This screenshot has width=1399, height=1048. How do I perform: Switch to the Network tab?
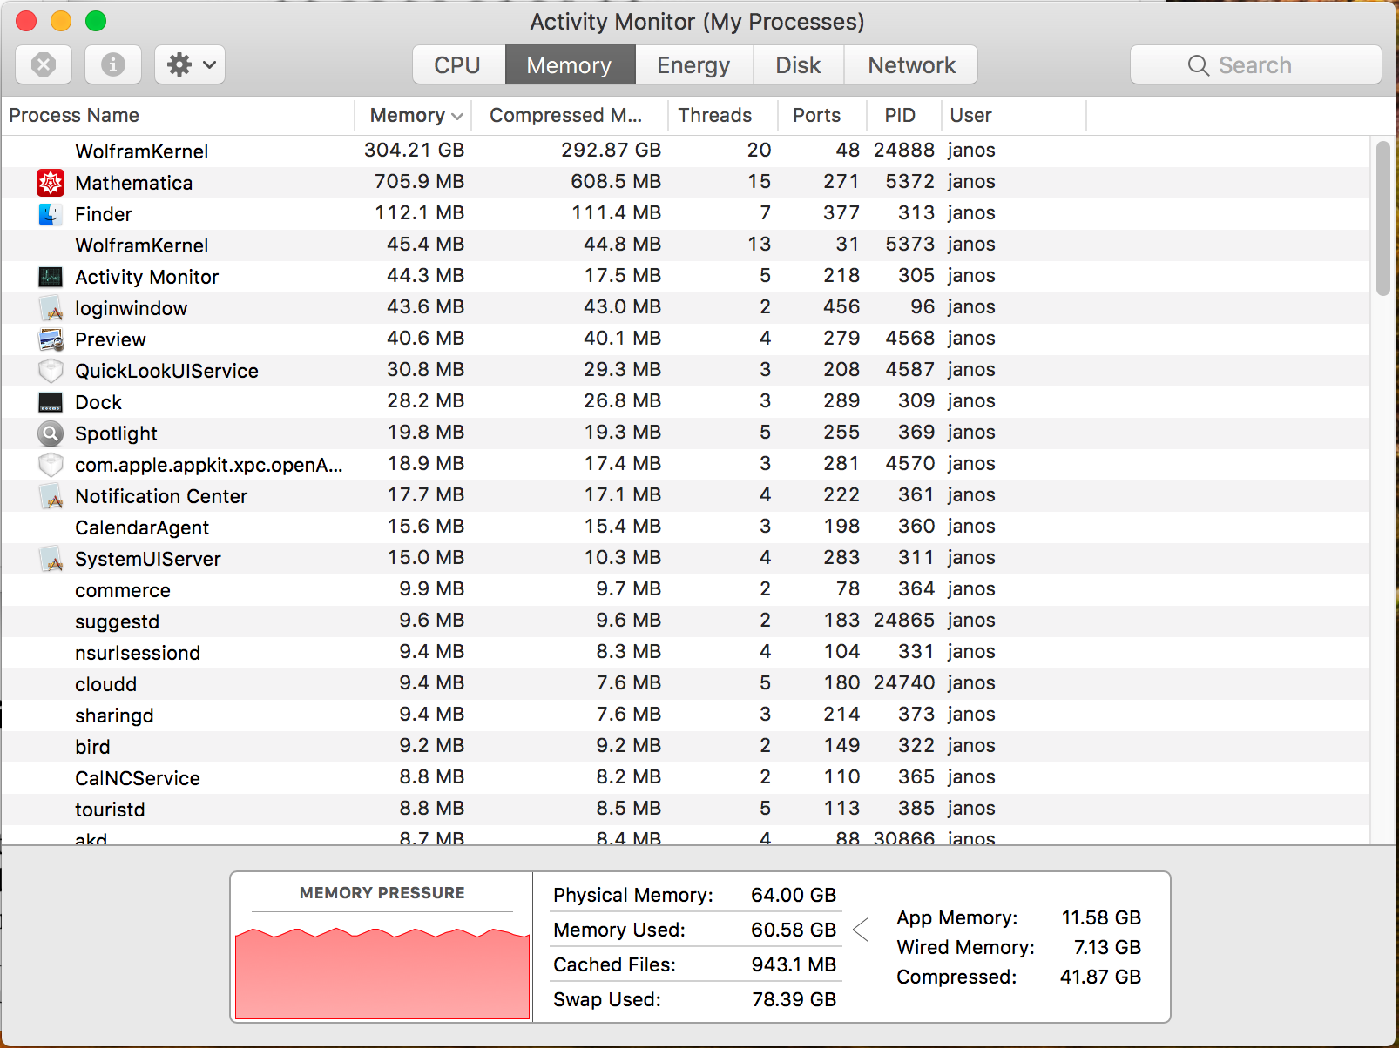point(911,65)
